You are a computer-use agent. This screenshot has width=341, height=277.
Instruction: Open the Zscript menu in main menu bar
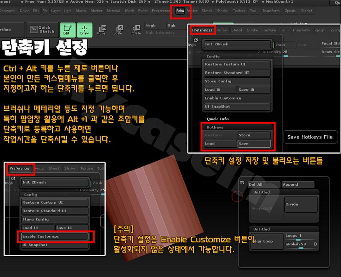tap(306, 11)
